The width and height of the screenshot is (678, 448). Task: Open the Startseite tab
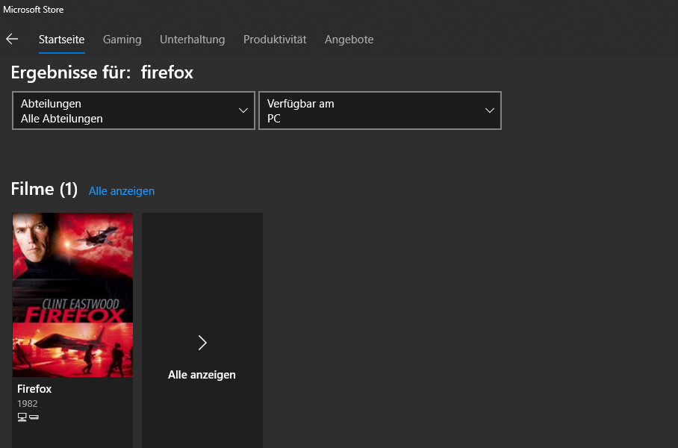click(x=61, y=40)
